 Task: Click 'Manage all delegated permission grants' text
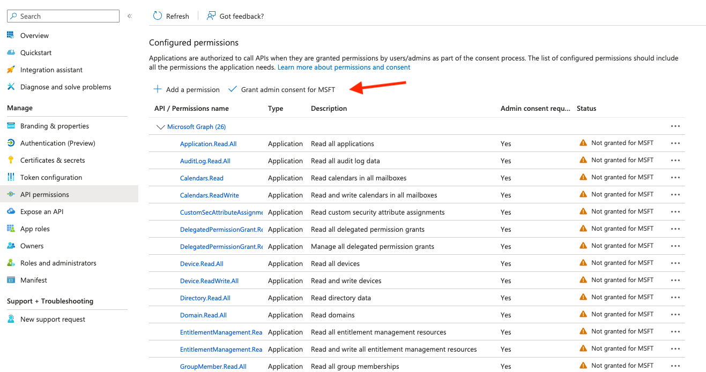(373, 246)
